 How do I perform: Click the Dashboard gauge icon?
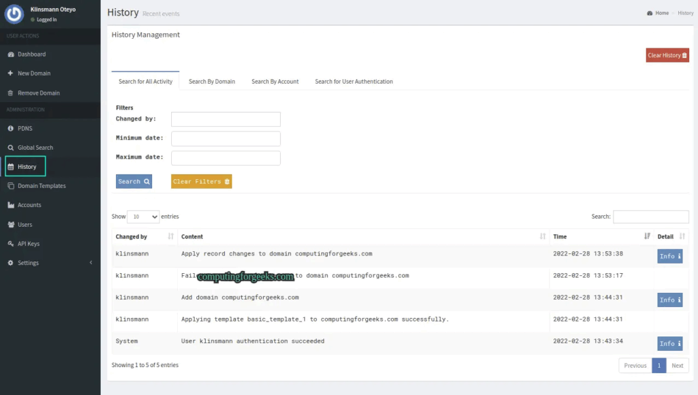click(x=11, y=54)
